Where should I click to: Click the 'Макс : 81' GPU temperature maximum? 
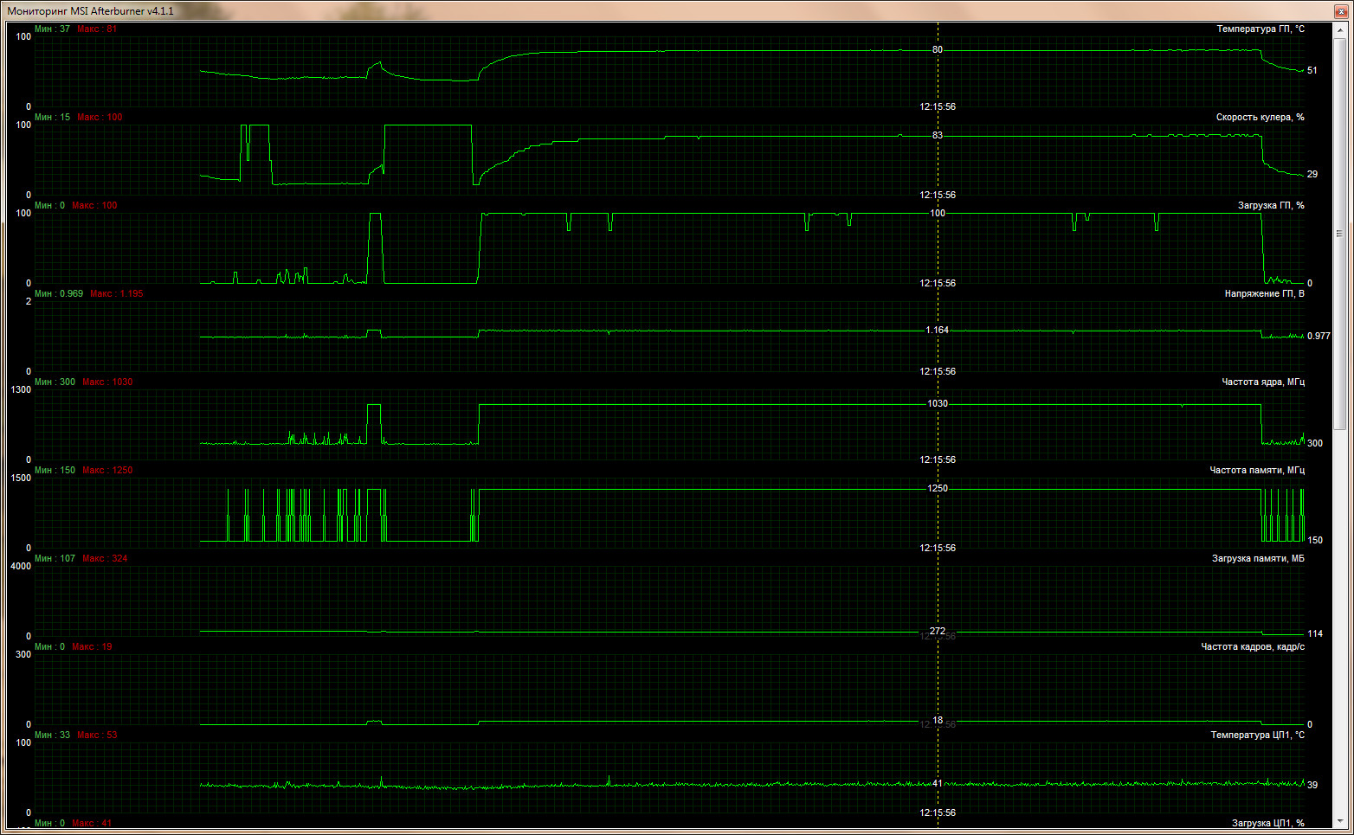click(97, 29)
